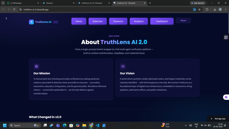The height and width of the screenshot is (129, 229).
Task: Click the What Changed in v2.0 heading
Action: click(x=45, y=117)
